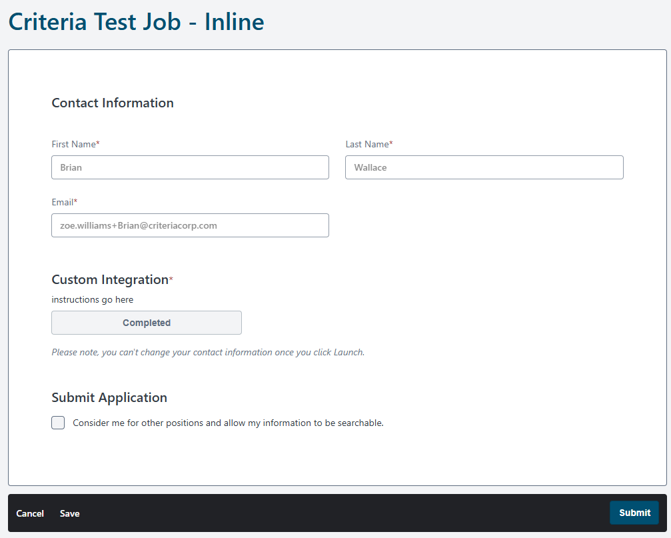
Task: Click the 'Consider me for other positions' label
Action: tap(228, 423)
